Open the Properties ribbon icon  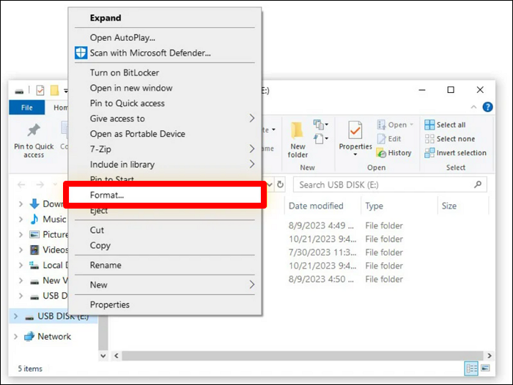(355, 131)
